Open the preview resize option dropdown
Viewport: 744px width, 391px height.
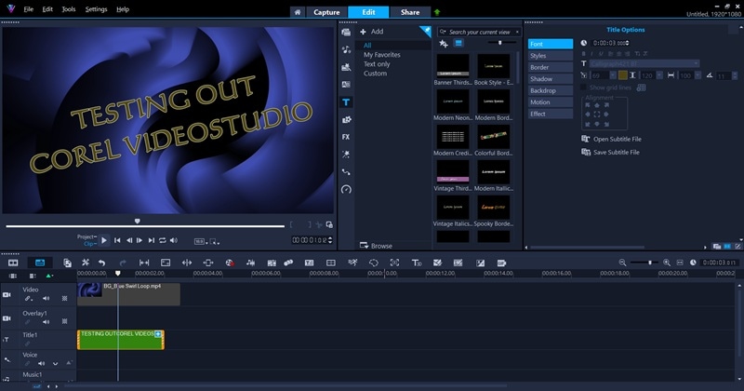tap(215, 242)
